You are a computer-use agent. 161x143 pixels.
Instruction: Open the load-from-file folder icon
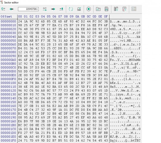tap(98, 9)
